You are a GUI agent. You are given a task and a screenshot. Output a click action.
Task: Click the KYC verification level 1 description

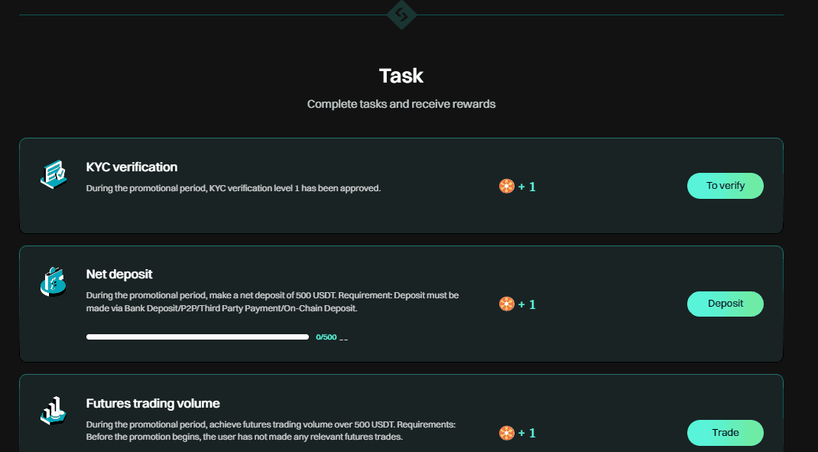[x=233, y=188]
